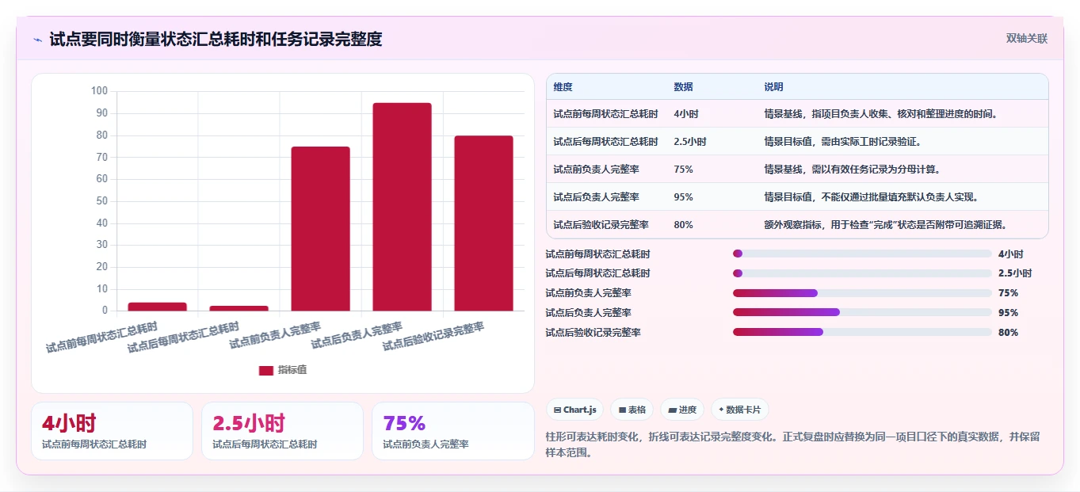Click table row name 试点后每周状态汇总耗时
The height and width of the screenshot is (492, 1080).
coord(605,142)
